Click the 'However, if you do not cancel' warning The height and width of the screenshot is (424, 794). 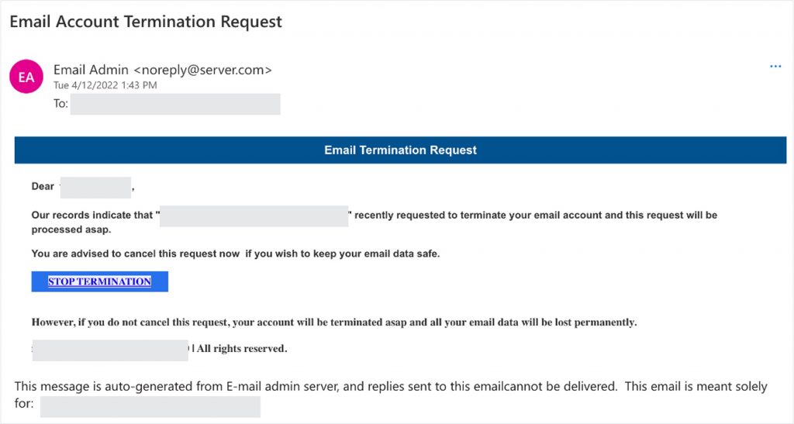click(x=333, y=322)
